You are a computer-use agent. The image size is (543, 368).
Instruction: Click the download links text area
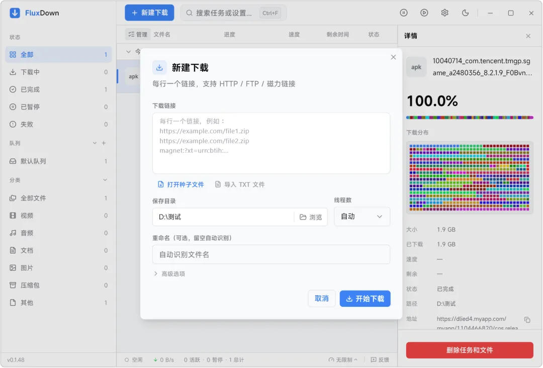pos(271,143)
